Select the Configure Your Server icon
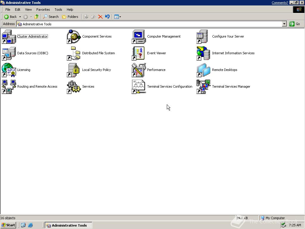Image resolution: width=305 pixels, height=229 pixels. 202,36
